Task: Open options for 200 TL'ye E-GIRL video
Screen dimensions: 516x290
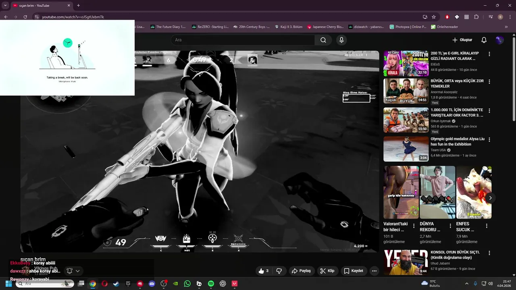Action: pos(489,54)
